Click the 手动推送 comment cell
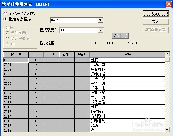173x136 pixels. pyautogui.click(x=127, y=74)
